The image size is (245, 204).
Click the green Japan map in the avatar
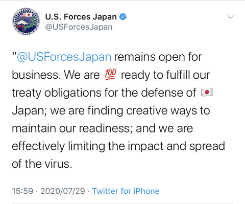(30, 24)
